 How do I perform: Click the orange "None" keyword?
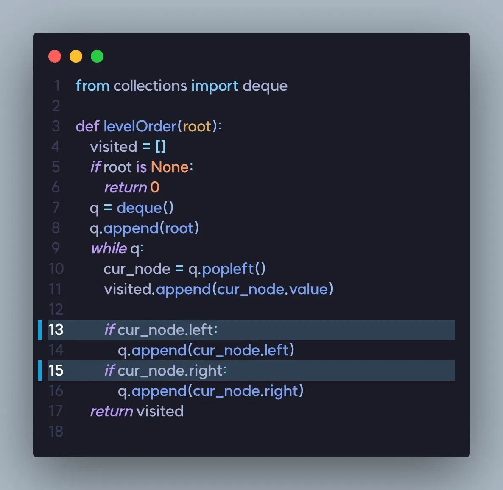tap(170, 167)
